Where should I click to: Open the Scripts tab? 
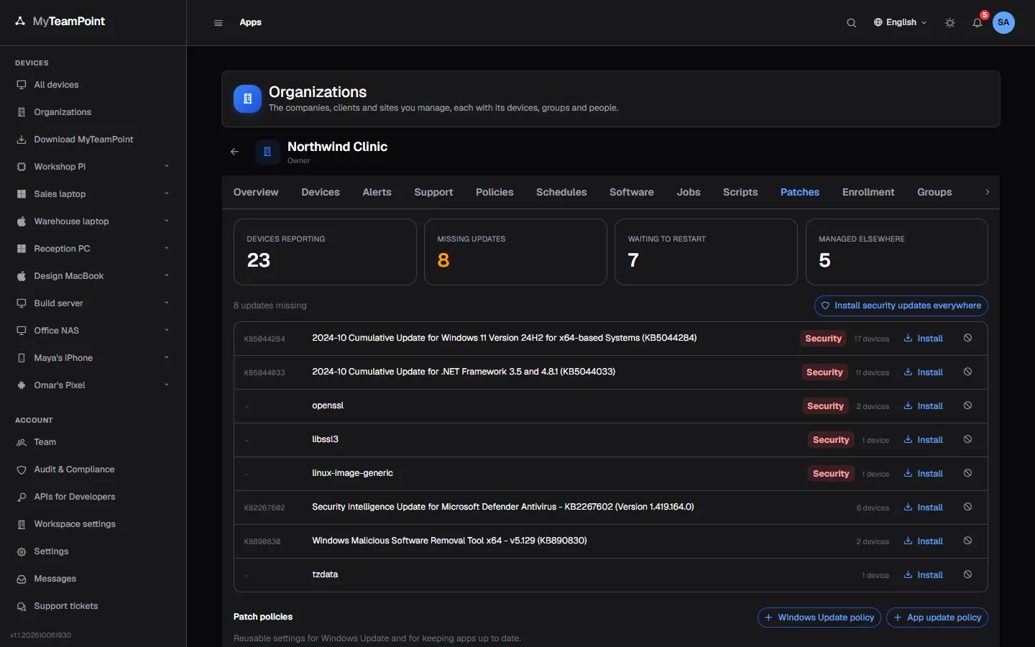pos(740,192)
